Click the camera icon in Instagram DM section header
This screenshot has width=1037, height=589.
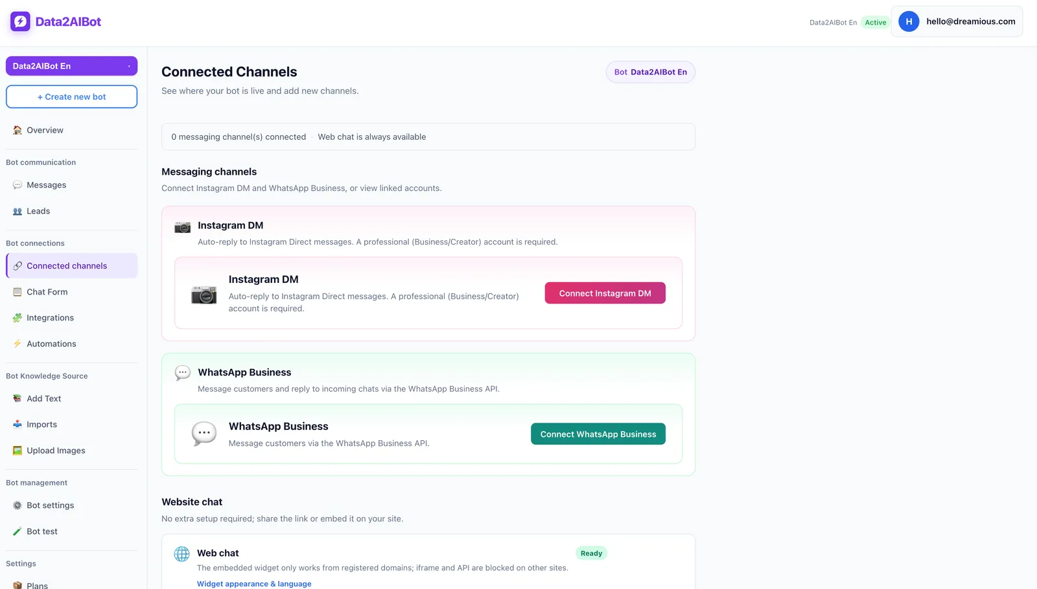click(x=183, y=227)
